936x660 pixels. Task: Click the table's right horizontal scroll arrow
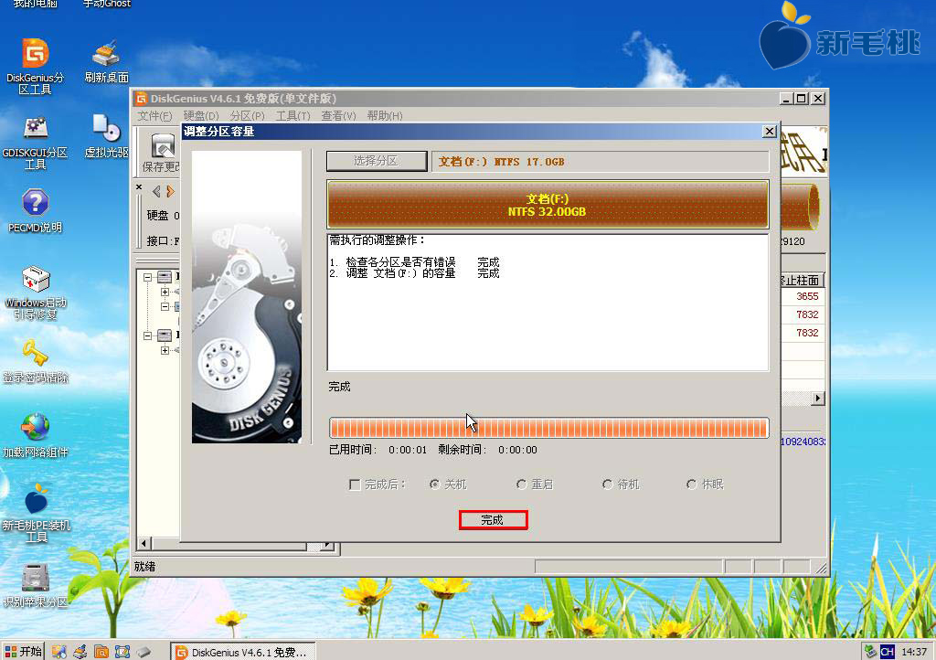pyautogui.click(x=817, y=398)
